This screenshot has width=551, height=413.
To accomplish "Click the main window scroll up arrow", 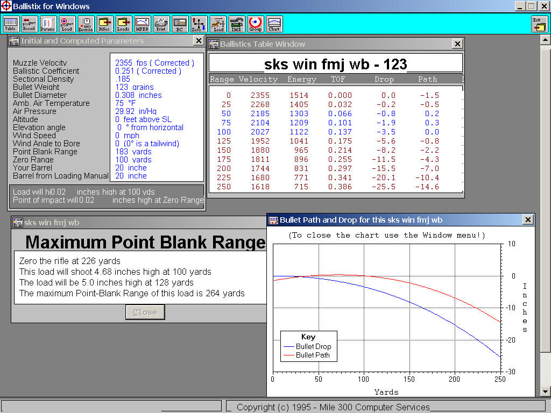I will (x=545, y=40).
